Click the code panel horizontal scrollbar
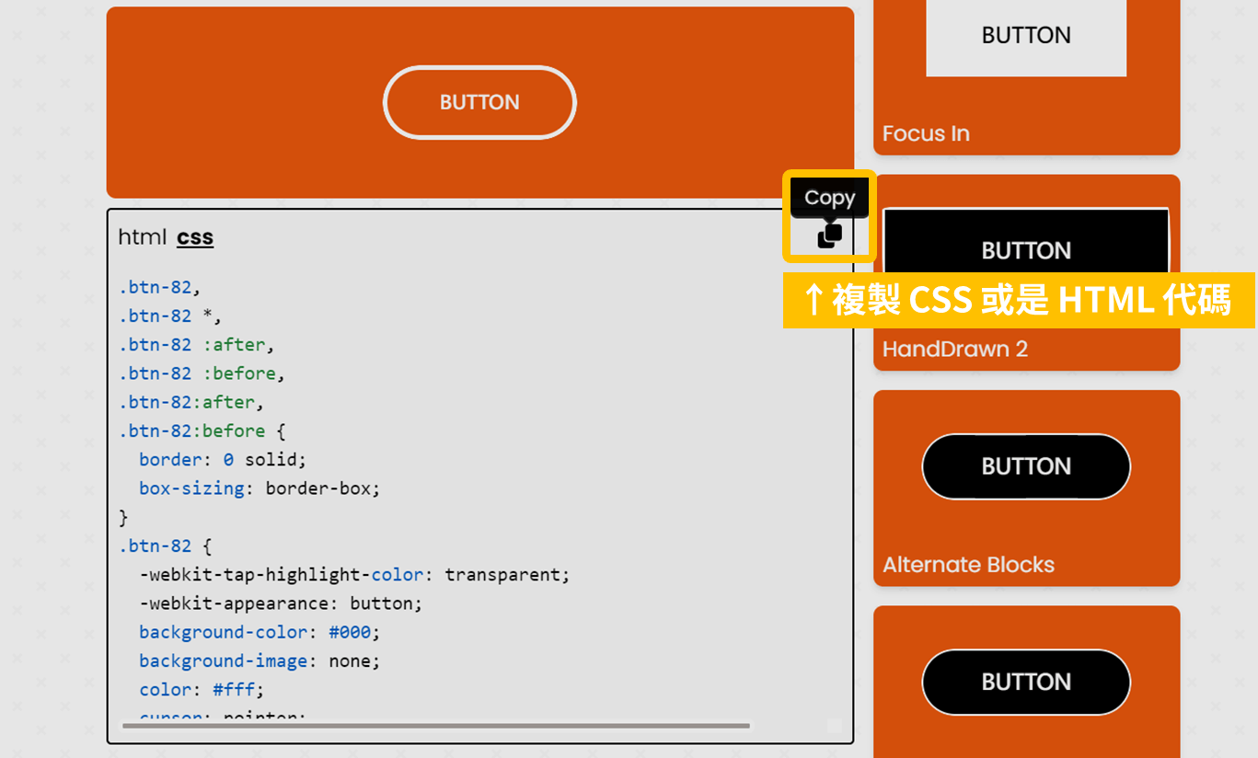The image size is (1258, 758). 435,726
